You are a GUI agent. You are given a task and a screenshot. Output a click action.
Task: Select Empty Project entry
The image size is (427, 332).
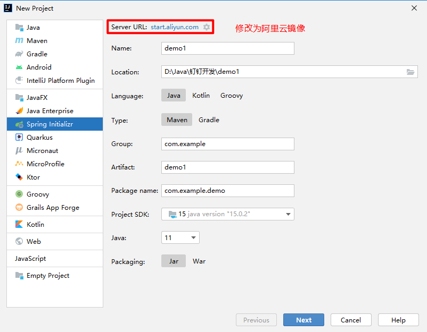point(55,276)
